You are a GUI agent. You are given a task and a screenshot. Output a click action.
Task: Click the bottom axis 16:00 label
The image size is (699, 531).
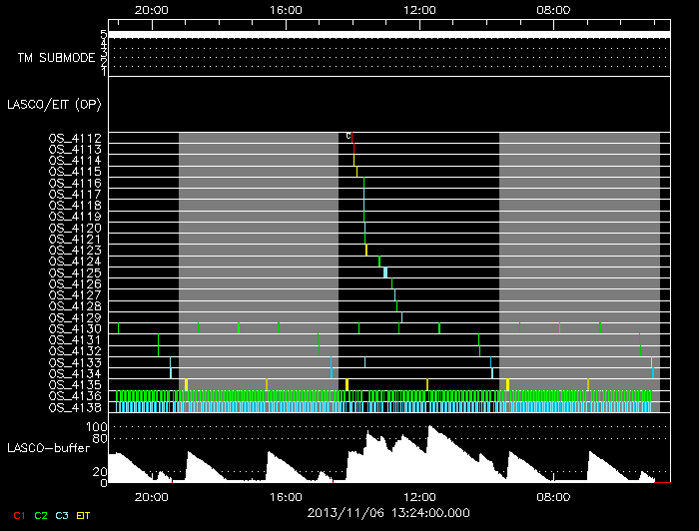(286, 497)
